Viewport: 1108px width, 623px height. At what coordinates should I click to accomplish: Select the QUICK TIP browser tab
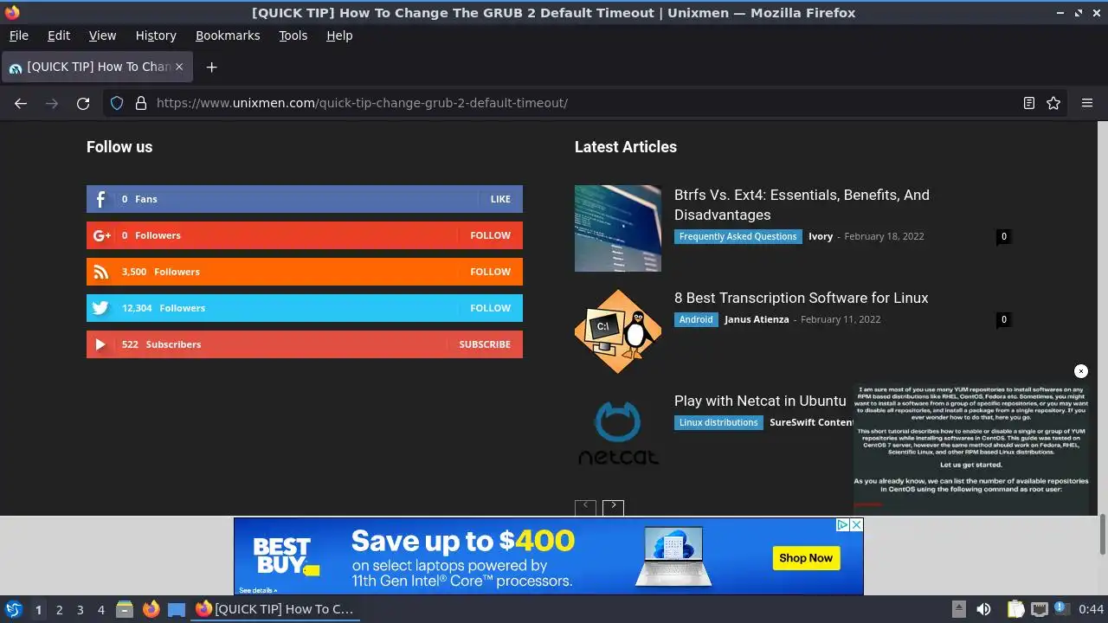[x=97, y=67]
